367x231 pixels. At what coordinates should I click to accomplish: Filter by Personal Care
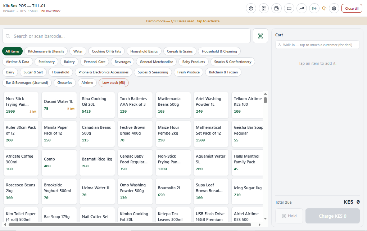tap(95, 62)
